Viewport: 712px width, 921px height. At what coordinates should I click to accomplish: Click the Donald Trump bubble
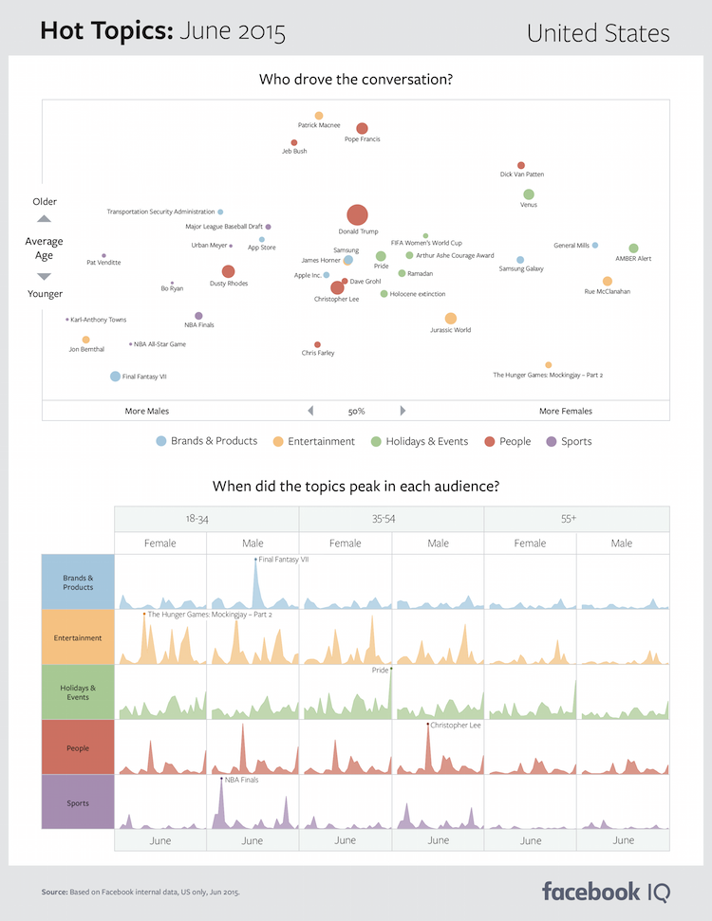(x=357, y=216)
